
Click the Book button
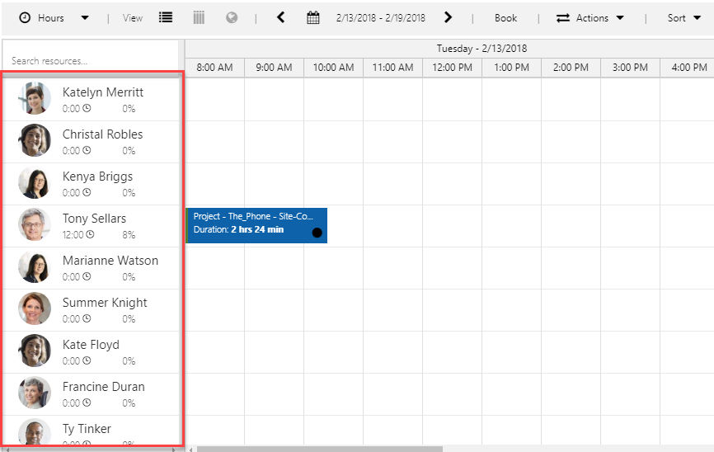click(x=505, y=17)
